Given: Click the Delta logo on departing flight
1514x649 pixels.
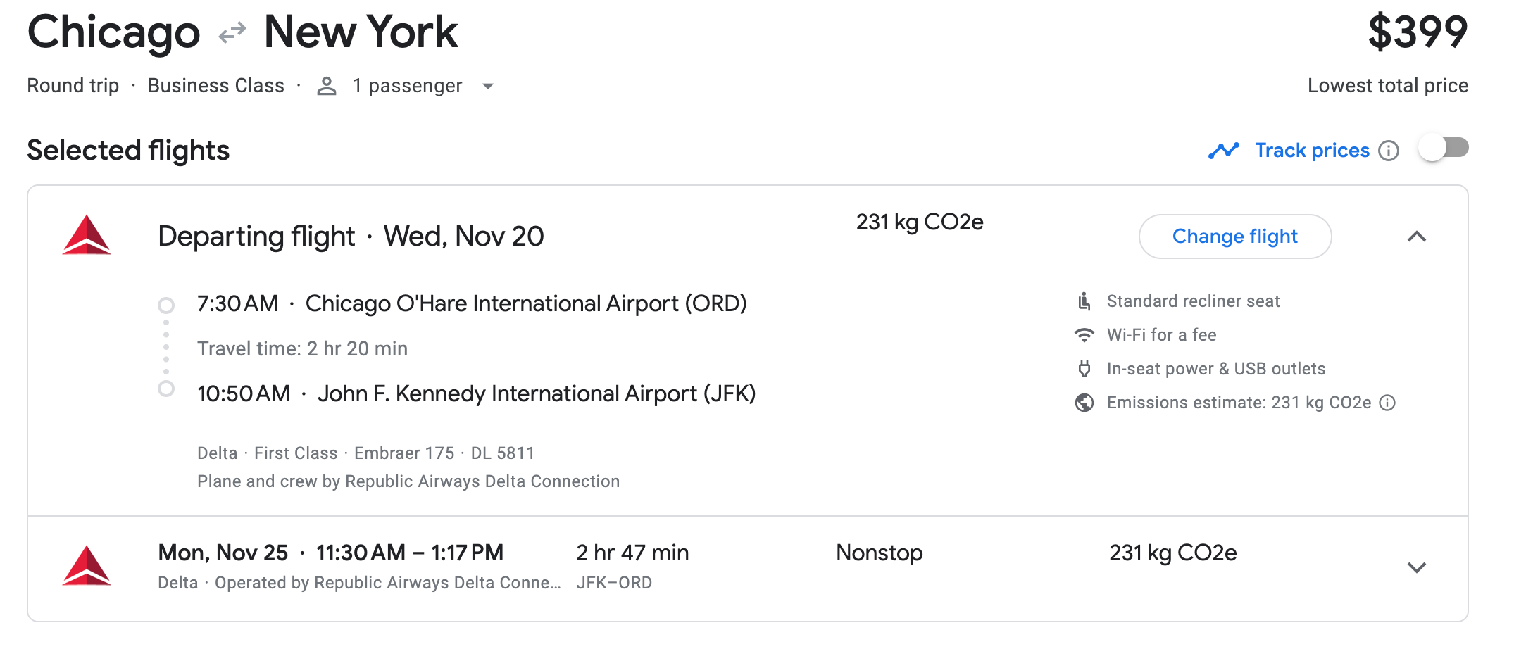Looking at the screenshot, I should tap(87, 235).
